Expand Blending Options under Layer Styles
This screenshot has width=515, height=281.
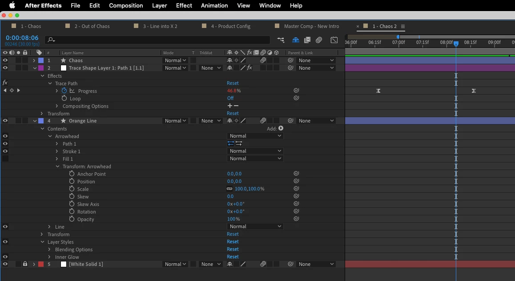click(49, 249)
